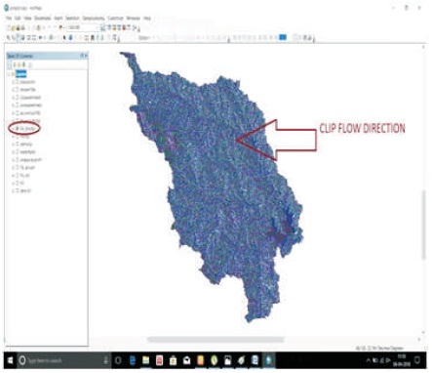The width and height of the screenshot is (432, 373).
Task: Open the Customize menu
Action: tap(115, 19)
